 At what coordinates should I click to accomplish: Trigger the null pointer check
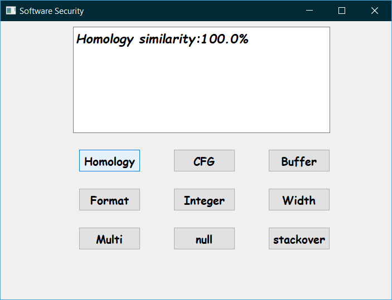coord(204,239)
